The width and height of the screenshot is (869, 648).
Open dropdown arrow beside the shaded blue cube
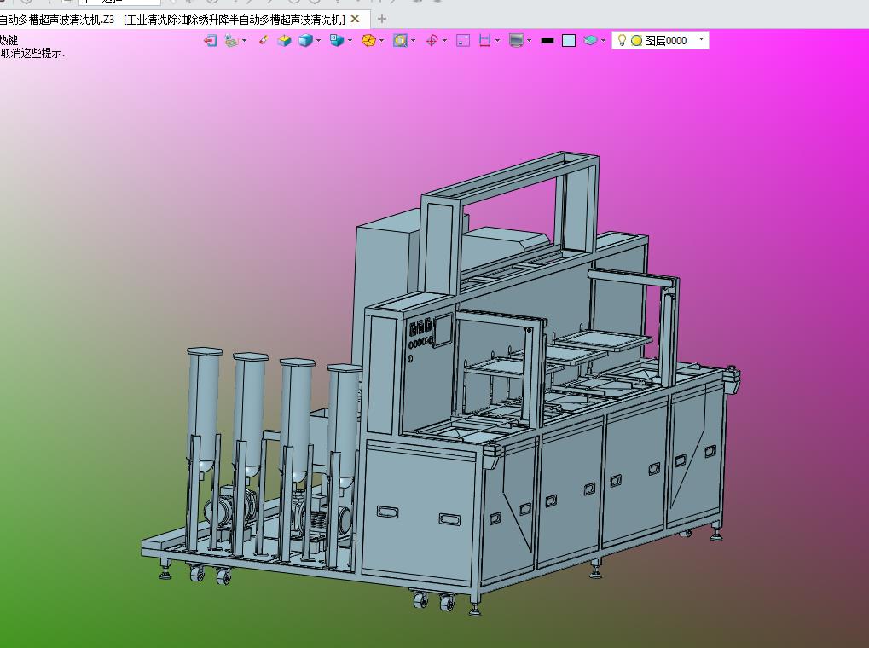coord(318,40)
